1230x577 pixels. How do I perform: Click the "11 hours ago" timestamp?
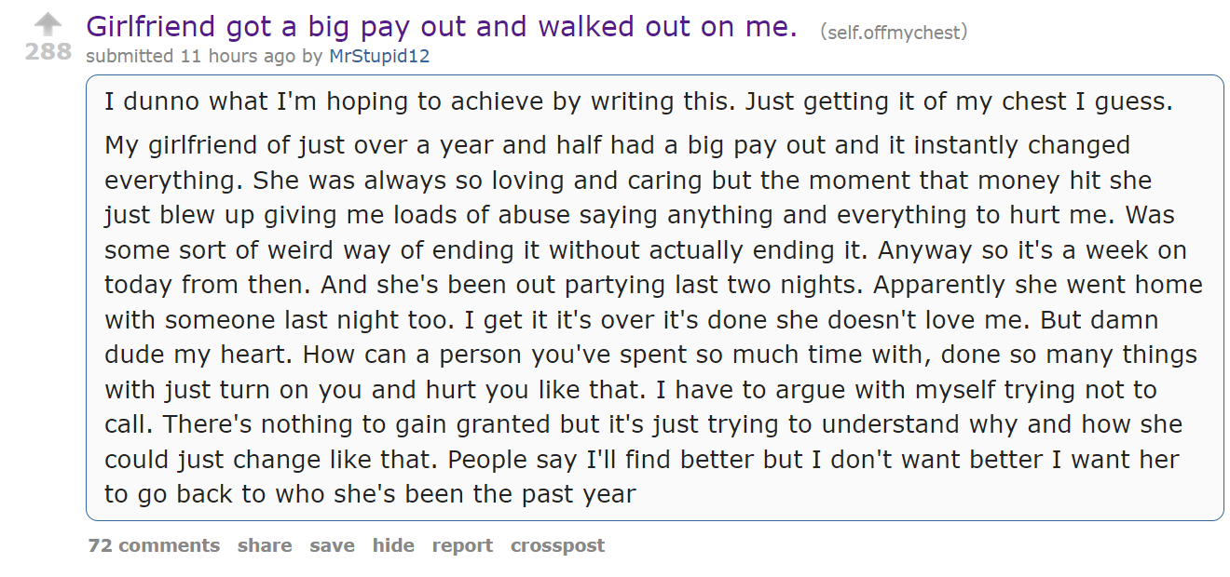click(x=238, y=56)
